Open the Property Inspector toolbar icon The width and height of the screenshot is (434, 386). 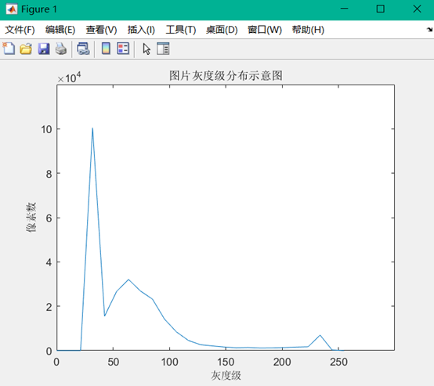163,49
